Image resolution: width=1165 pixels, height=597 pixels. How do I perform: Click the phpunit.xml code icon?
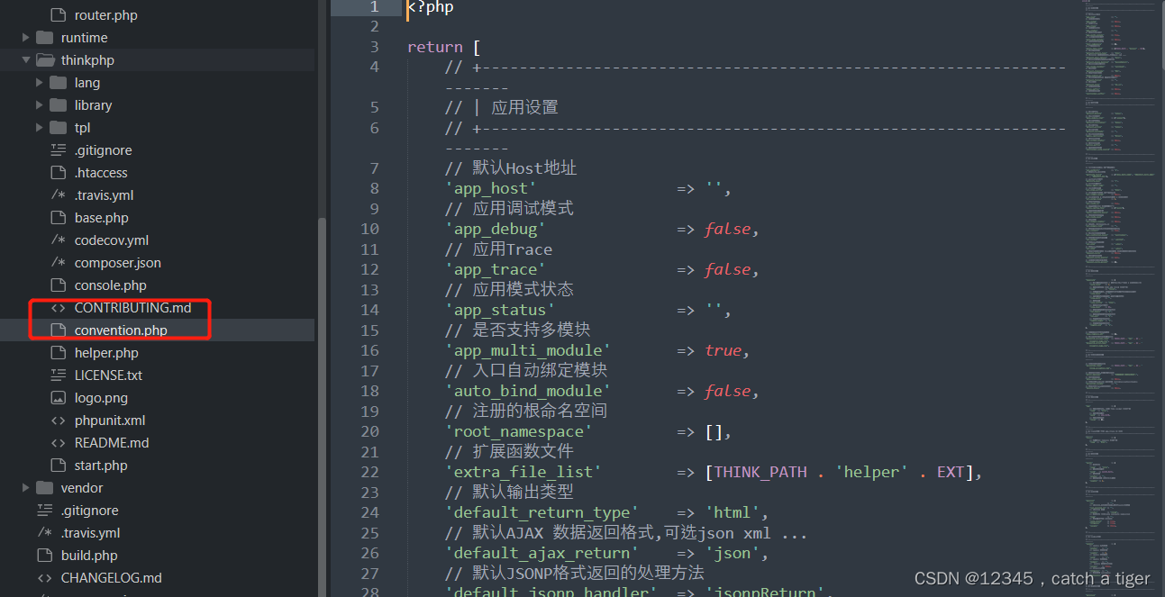tap(59, 421)
